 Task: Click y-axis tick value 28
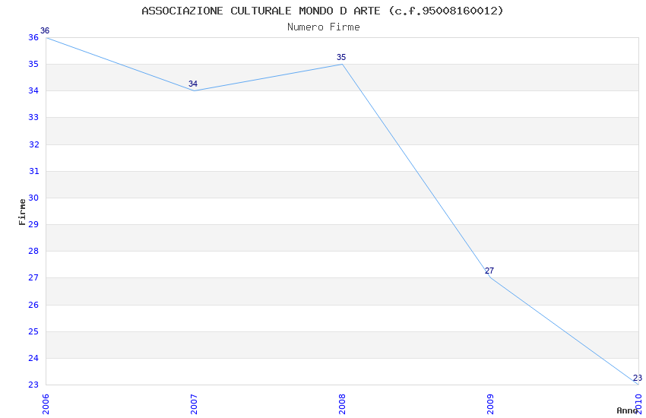point(33,251)
